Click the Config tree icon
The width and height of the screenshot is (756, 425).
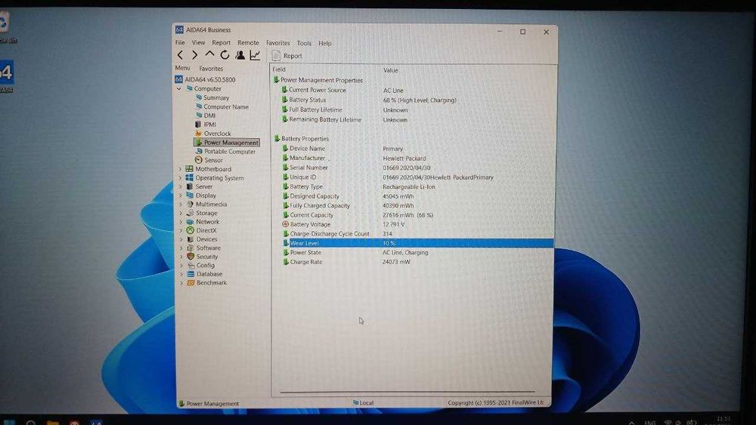pyautogui.click(x=191, y=265)
